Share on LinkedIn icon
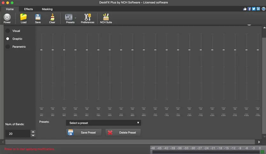Viewport: 266px width, 154px height. (258, 9)
